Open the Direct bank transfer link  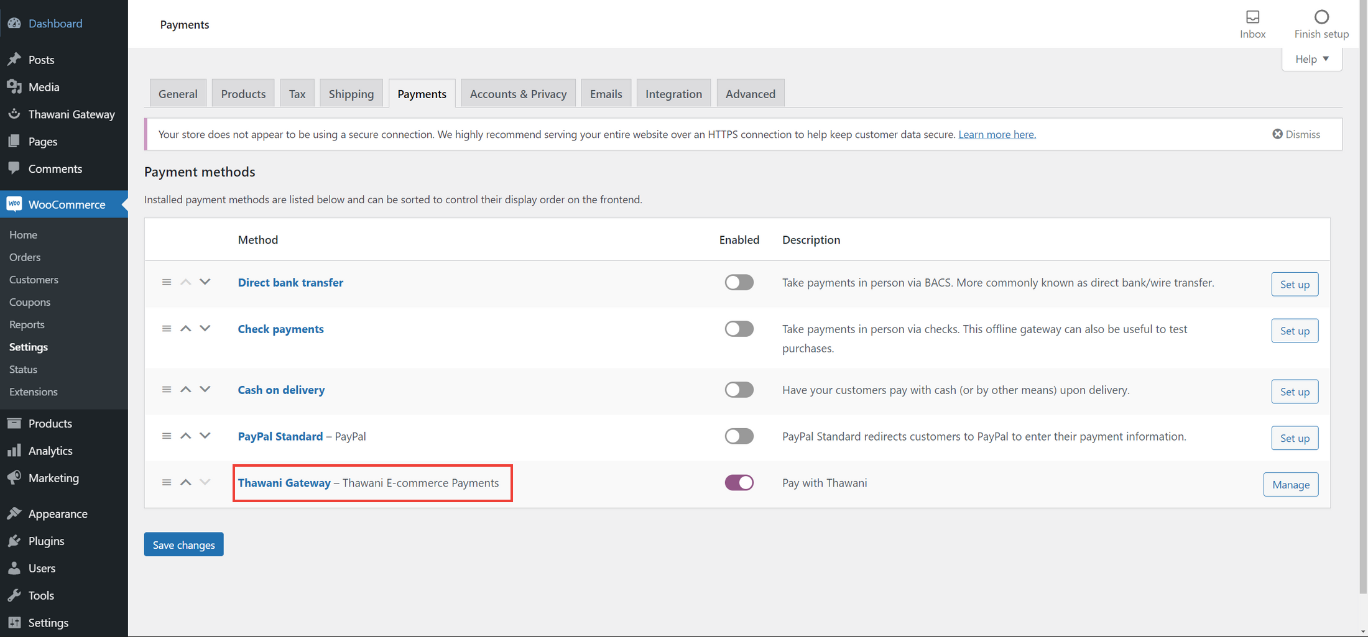point(290,282)
